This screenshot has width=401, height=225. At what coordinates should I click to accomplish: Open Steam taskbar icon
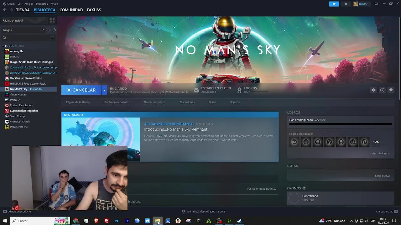point(239,221)
